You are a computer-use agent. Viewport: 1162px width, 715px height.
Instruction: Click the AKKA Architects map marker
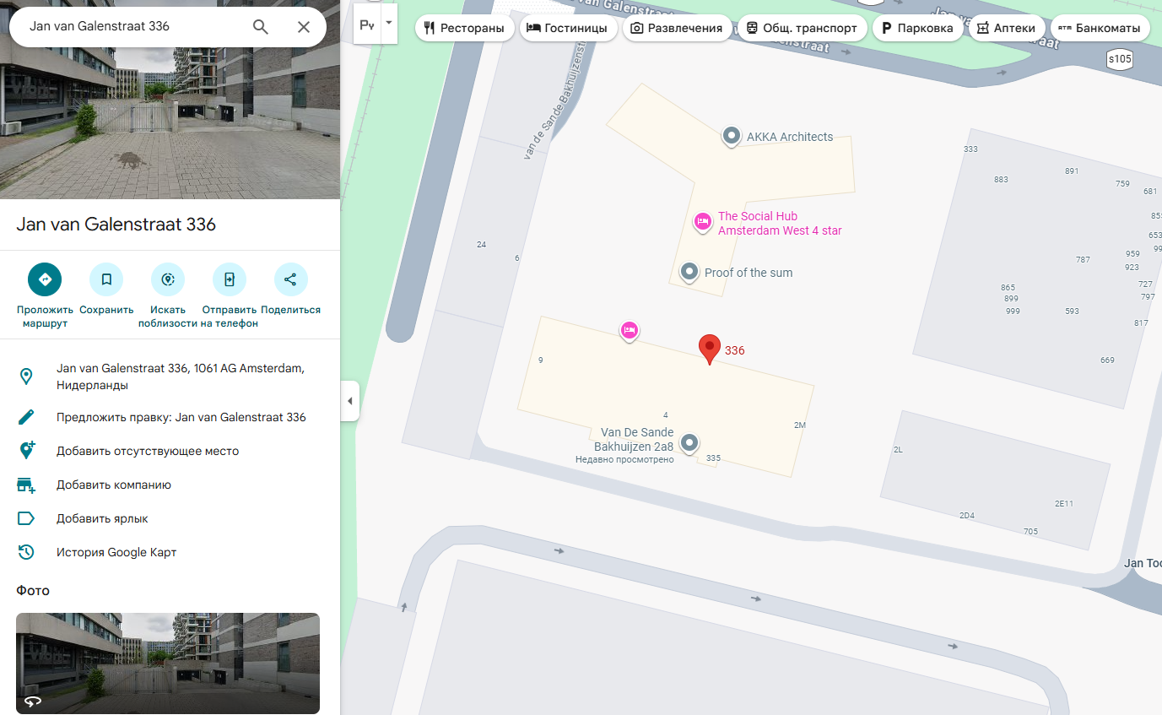732,136
